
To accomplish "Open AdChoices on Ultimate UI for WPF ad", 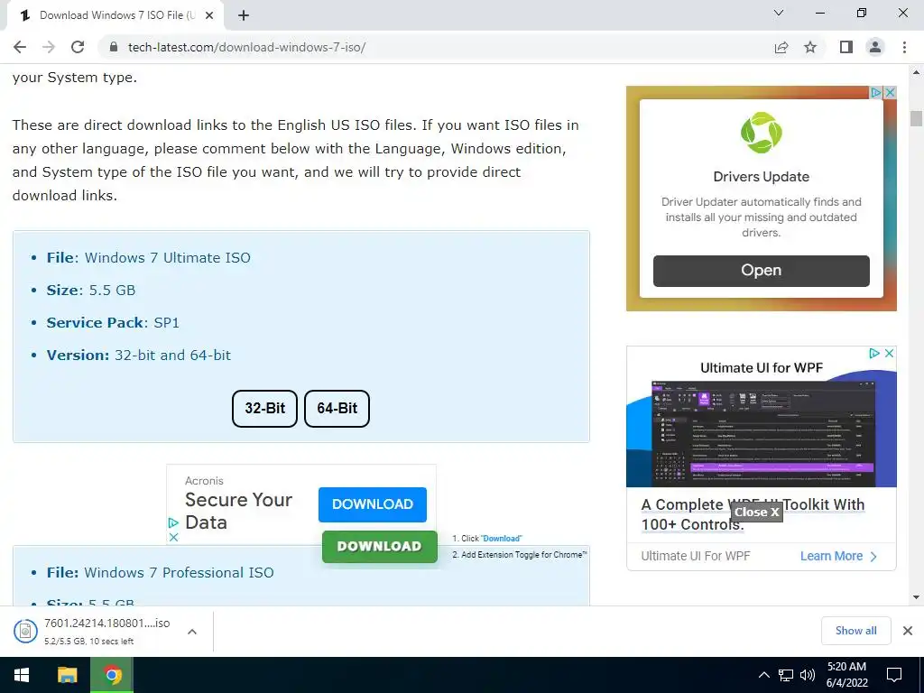I will coord(874,353).
